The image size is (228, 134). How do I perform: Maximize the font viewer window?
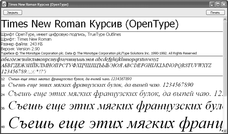[x=218, y=5]
